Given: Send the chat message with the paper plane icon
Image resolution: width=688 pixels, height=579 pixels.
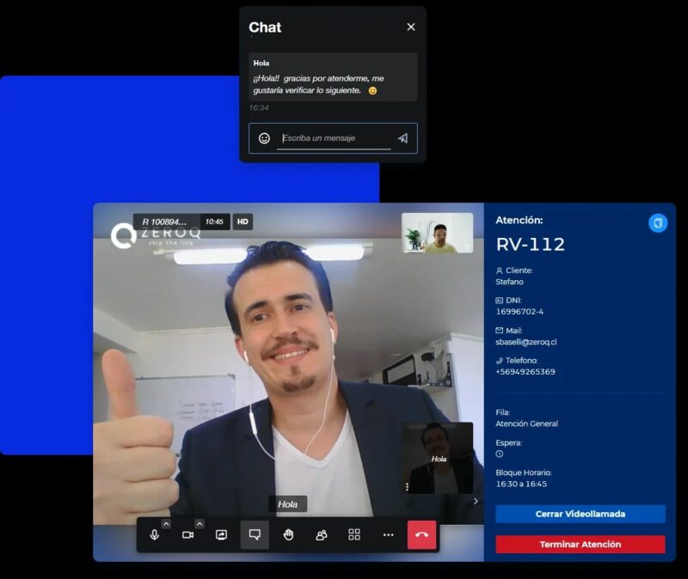Looking at the screenshot, I should point(402,138).
